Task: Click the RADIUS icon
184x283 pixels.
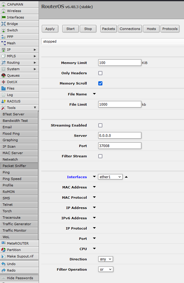Action: pos(4,101)
